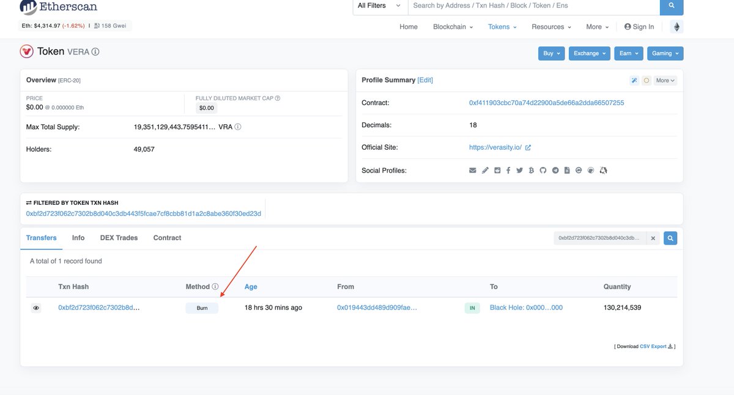Click the Bitcointalk social icon

point(532,171)
